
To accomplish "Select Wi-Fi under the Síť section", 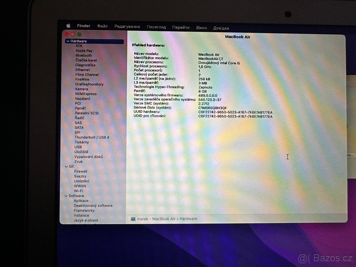I will [x=79, y=191].
